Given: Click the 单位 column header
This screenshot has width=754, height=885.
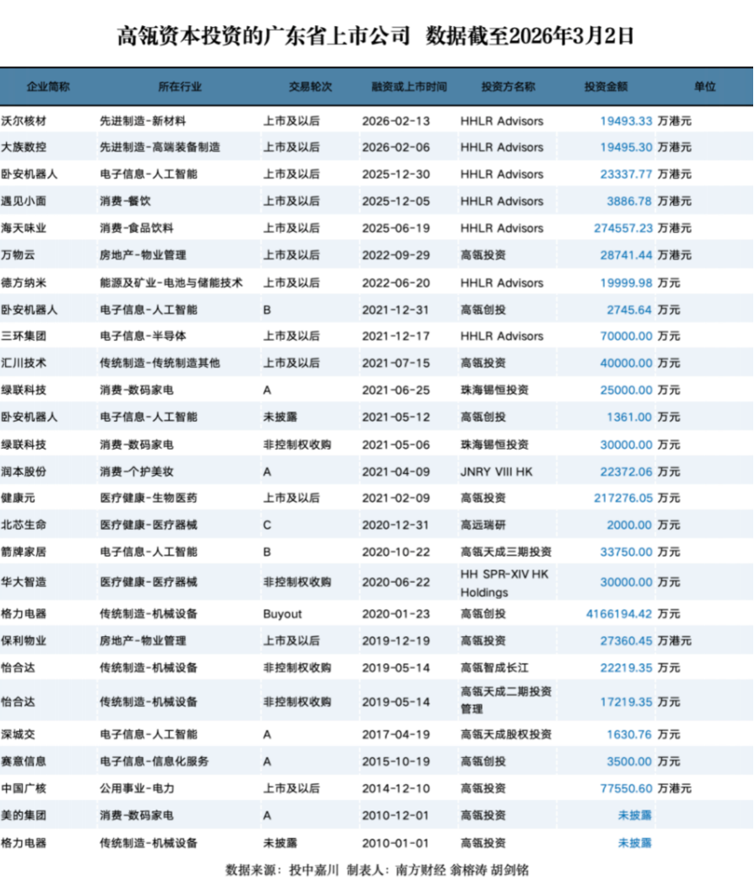Looking at the screenshot, I should coord(705,86).
